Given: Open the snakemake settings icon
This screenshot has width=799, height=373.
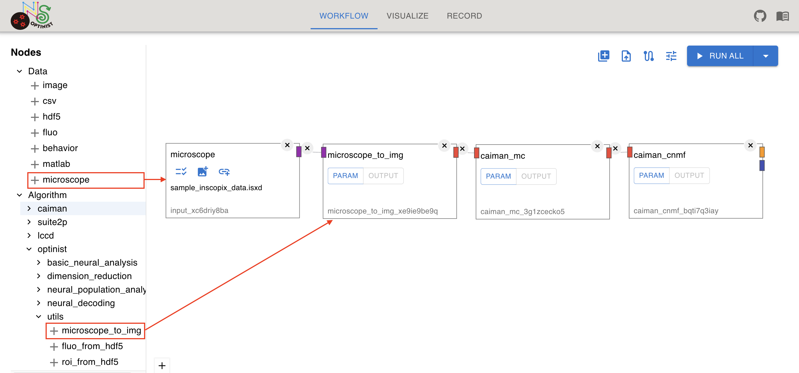Looking at the screenshot, I should coord(648,56).
